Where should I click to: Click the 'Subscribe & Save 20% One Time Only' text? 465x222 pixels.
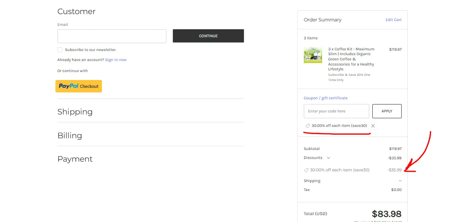(x=349, y=77)
